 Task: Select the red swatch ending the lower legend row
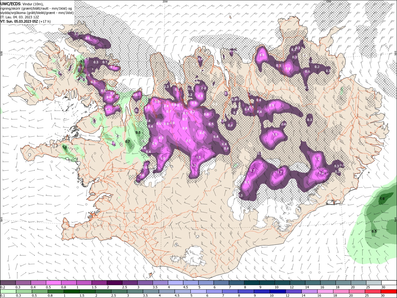tap(389, 291)
